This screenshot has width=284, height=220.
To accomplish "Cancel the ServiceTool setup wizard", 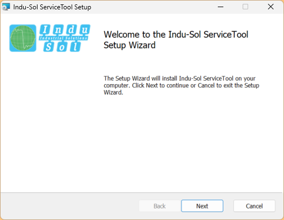I will click(x=254, y=206).
